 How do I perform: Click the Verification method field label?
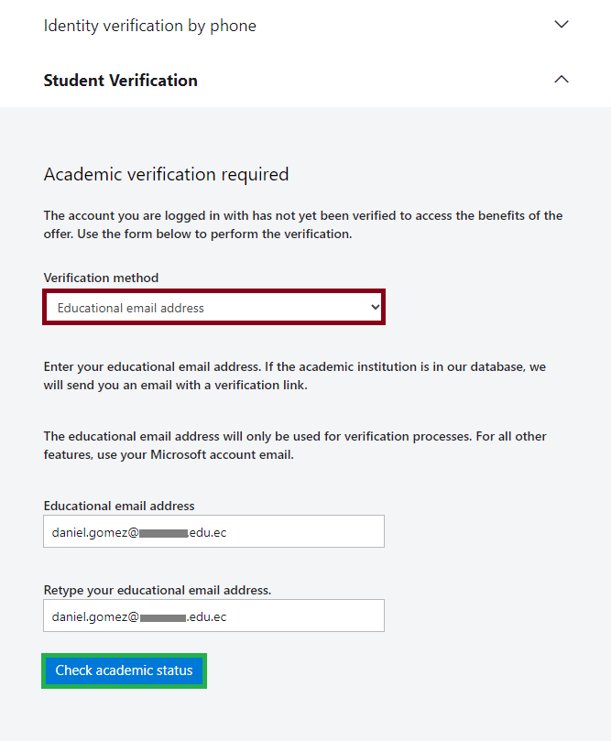pyautogui.click(x=101, y=278)
